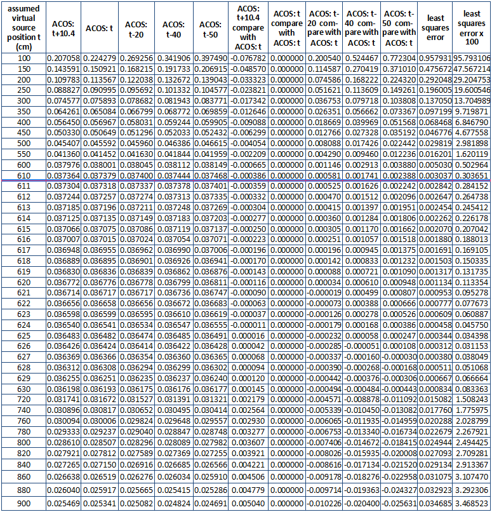Select the cell showing 0.524467
Screen dimensions: 492x512
(x=362, y=58)
